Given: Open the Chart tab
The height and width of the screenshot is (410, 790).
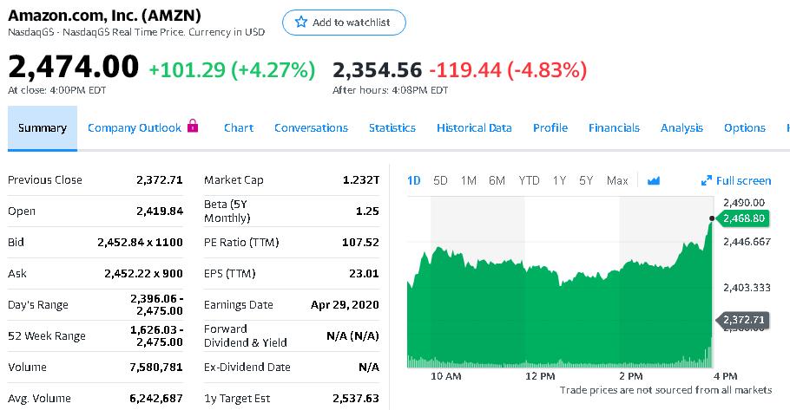Looking at the screenshot, I should pos(238,128).
